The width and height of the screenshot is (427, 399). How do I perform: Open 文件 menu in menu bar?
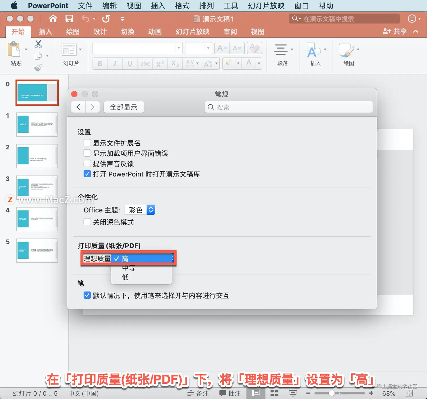click(x=85, y=6)
